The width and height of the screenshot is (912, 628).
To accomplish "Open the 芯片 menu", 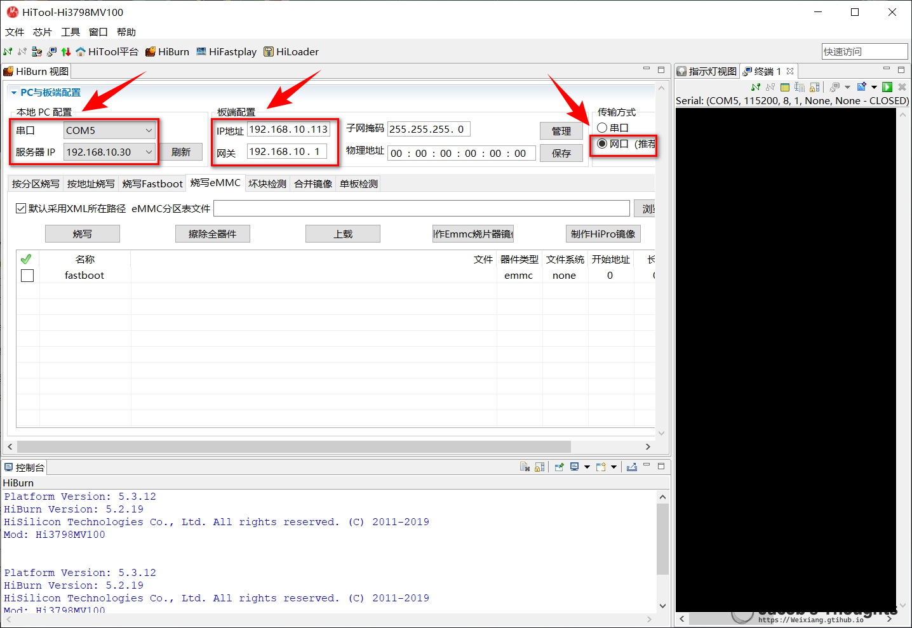I will pyautogui.click(x=42, y=32).
